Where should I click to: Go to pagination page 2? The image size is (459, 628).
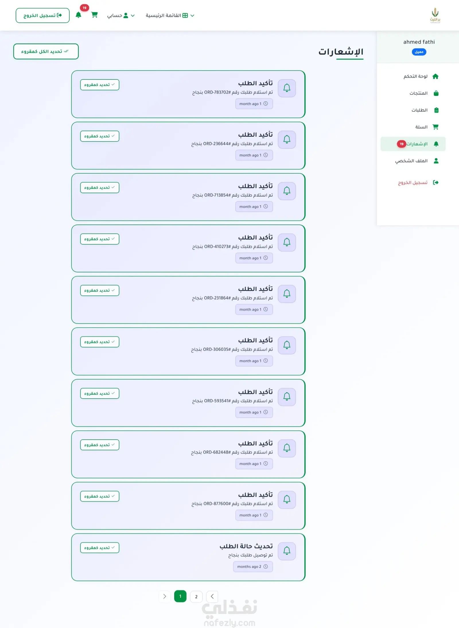(196, 597)
